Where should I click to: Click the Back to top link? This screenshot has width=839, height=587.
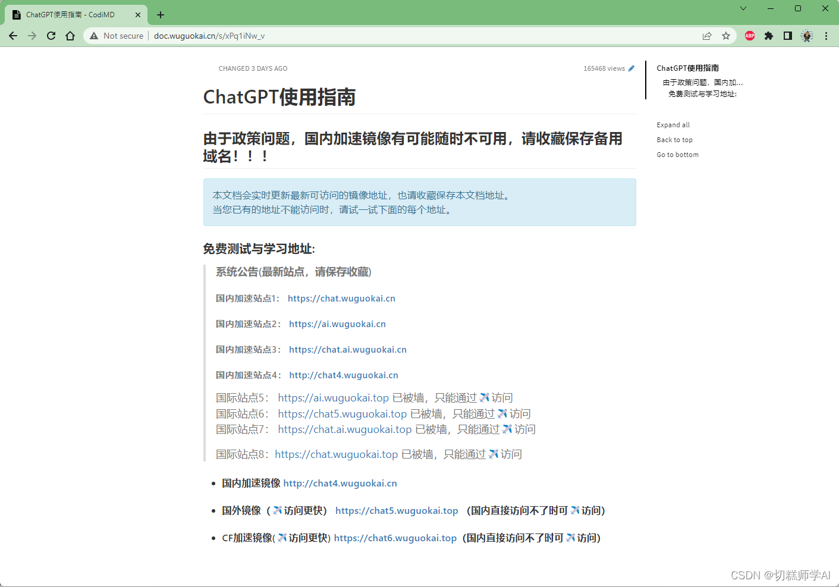click(x=674, y=140)
